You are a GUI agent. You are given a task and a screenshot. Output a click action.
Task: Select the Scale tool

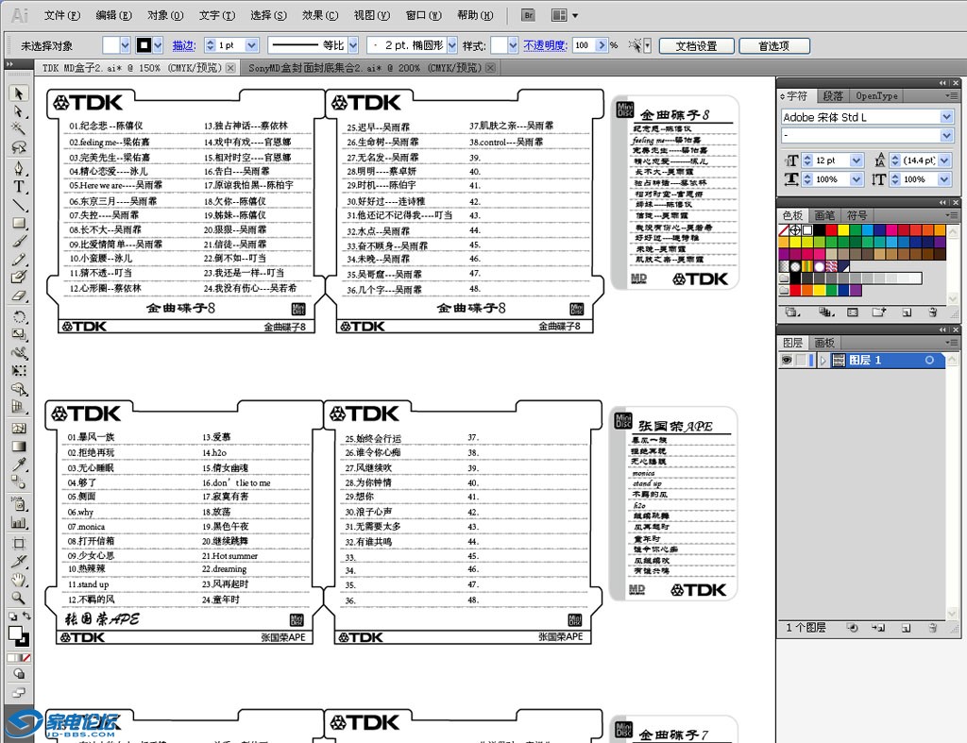coord(19,335)
